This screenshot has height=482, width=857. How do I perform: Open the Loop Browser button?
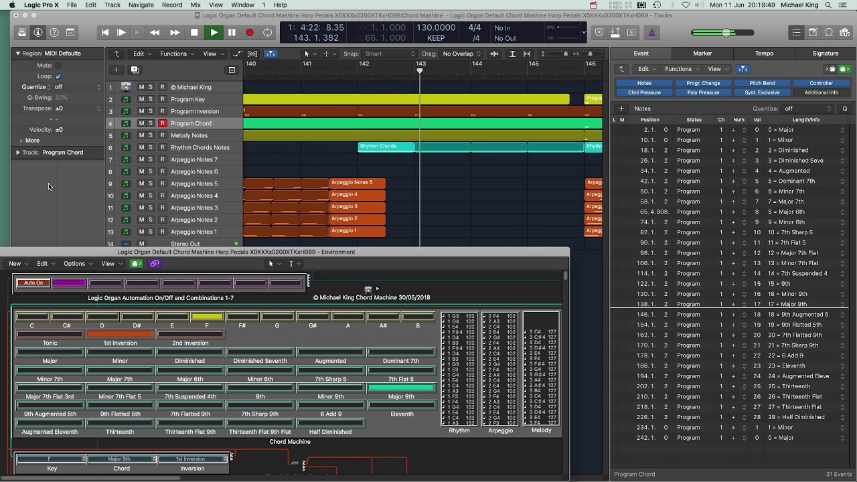click(829, 32)
